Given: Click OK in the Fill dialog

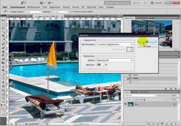Looking at the screenshot, I should point(147,41).
